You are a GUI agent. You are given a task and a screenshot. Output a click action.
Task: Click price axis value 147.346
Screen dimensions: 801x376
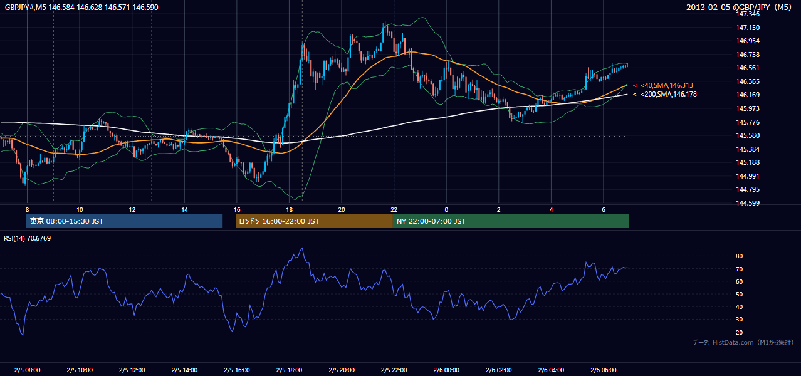(748, 14)
